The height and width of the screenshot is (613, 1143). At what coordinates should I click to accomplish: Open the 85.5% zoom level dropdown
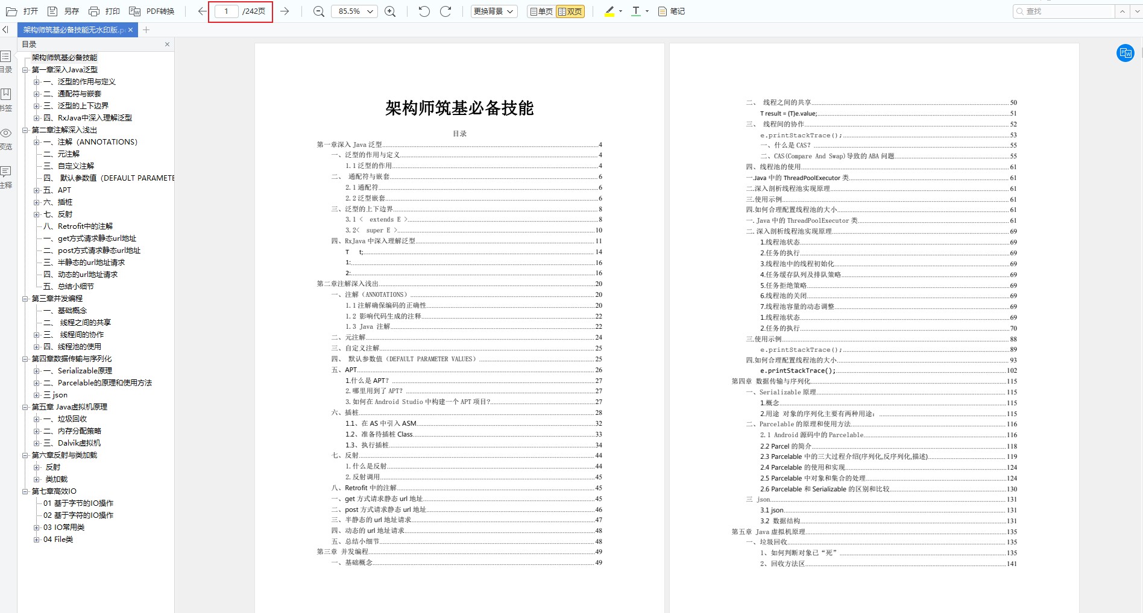point(354,11)
